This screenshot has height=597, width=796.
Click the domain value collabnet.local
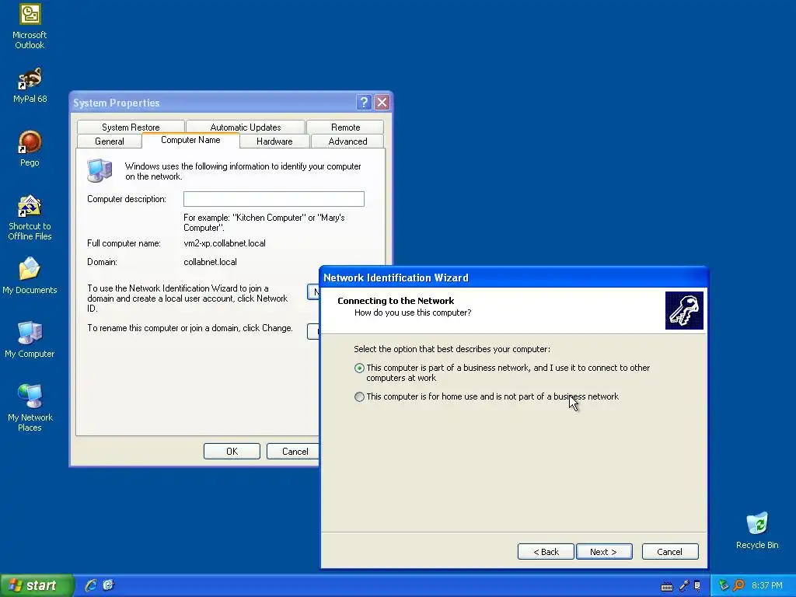pos(210,262)
